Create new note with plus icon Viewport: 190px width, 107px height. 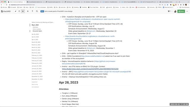click(28, 11)
